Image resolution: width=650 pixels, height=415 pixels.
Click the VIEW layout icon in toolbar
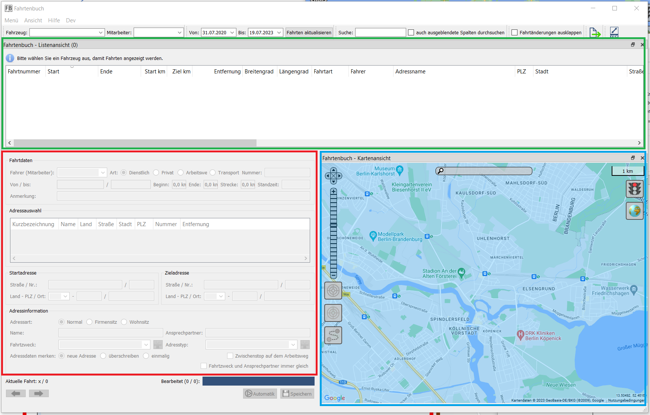pyautogui.click(x=614, y=32)
